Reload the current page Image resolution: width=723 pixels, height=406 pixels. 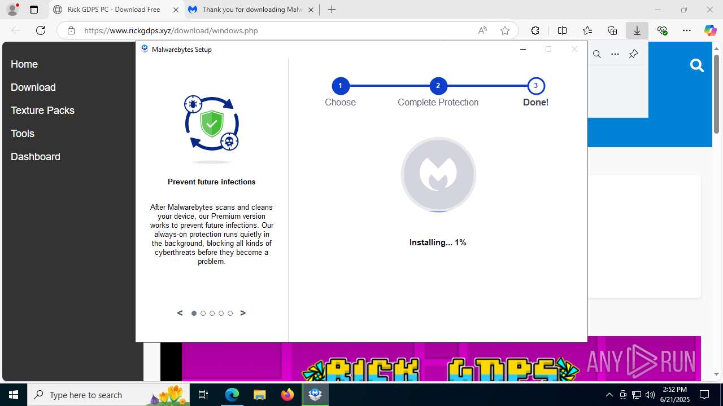click(41, 30)
